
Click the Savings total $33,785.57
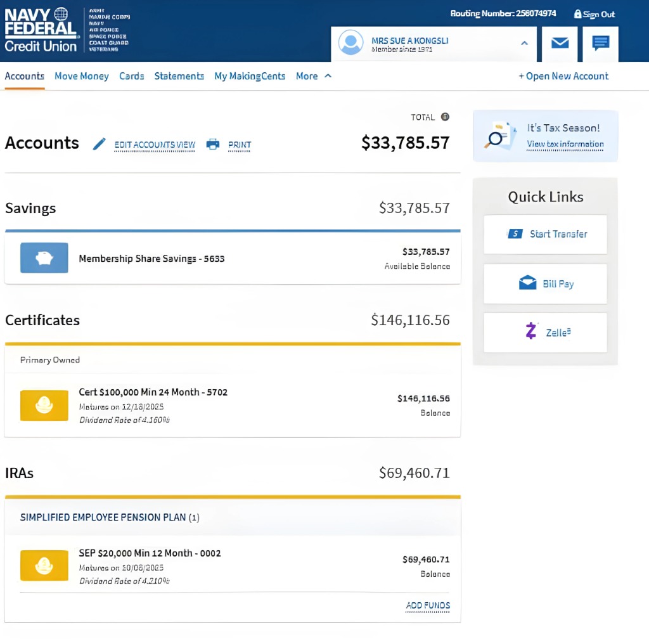[414, 208]
